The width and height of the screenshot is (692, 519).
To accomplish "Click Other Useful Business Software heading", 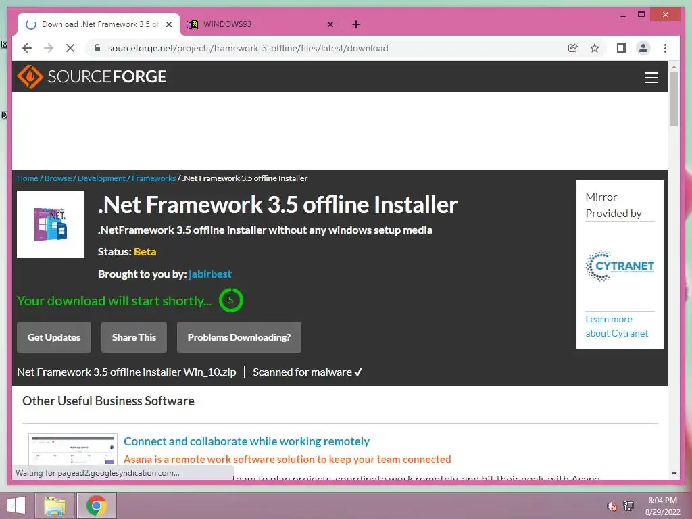I will click(108, 401).
